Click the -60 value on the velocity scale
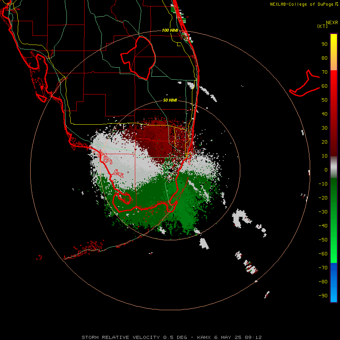Viewport: 340px width, 340px height. pos(323,254)
